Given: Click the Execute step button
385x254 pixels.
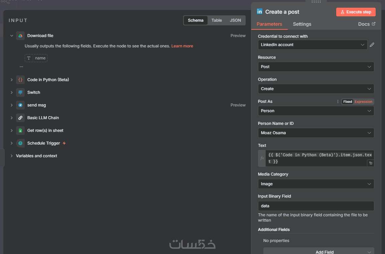Looking at the screenshot, I should 356,12.
